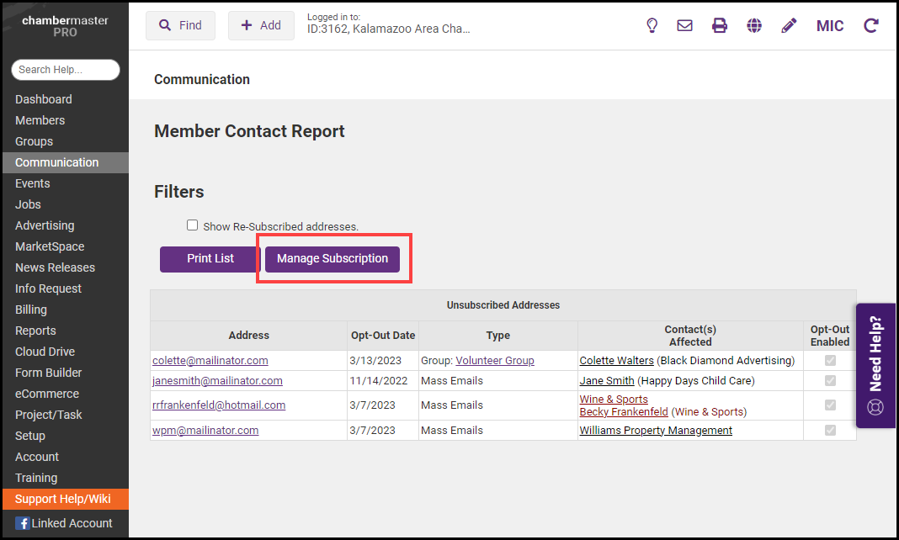
Task: Click the lightbulb ideas icon
Action: 652,25
